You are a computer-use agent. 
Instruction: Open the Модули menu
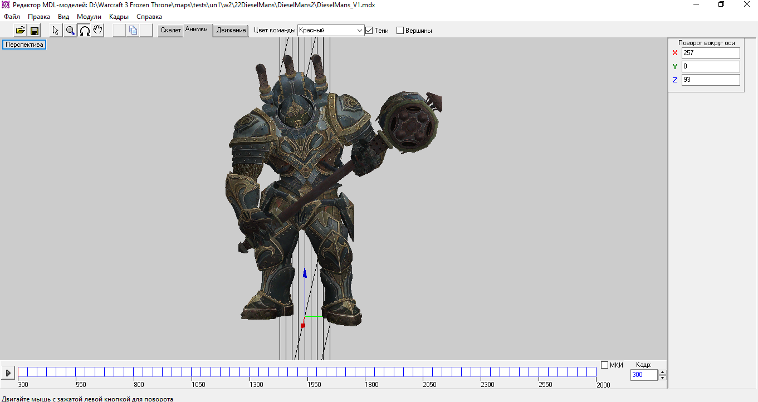click(x=89, y=17)
